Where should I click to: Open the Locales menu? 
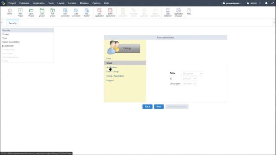[72, 3]
